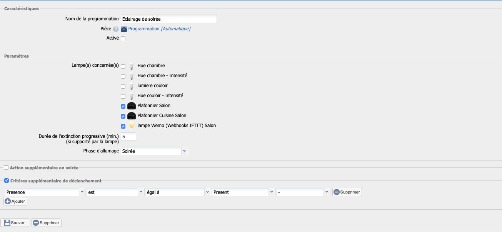This screenshot has height=235, width=502.
Task: Enable the Activé checkbox
Action: [123, 39]
